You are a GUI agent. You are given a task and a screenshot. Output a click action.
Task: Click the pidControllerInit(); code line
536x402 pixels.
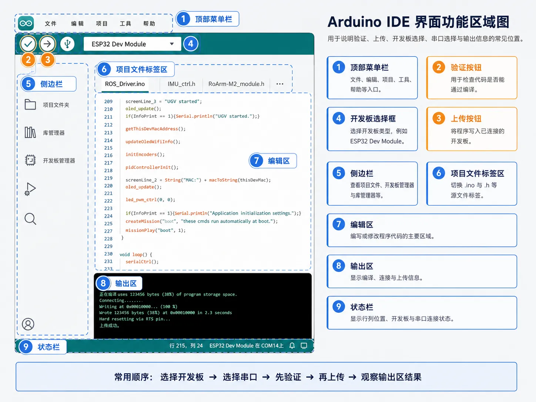pos(152,167)
